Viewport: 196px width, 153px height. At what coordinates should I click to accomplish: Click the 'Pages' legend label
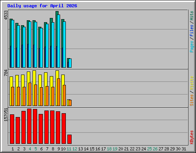(191, 47)
